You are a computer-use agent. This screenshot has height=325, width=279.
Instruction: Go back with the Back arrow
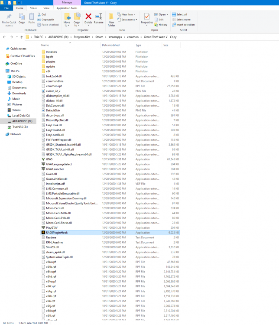click(x=4, y=37)
